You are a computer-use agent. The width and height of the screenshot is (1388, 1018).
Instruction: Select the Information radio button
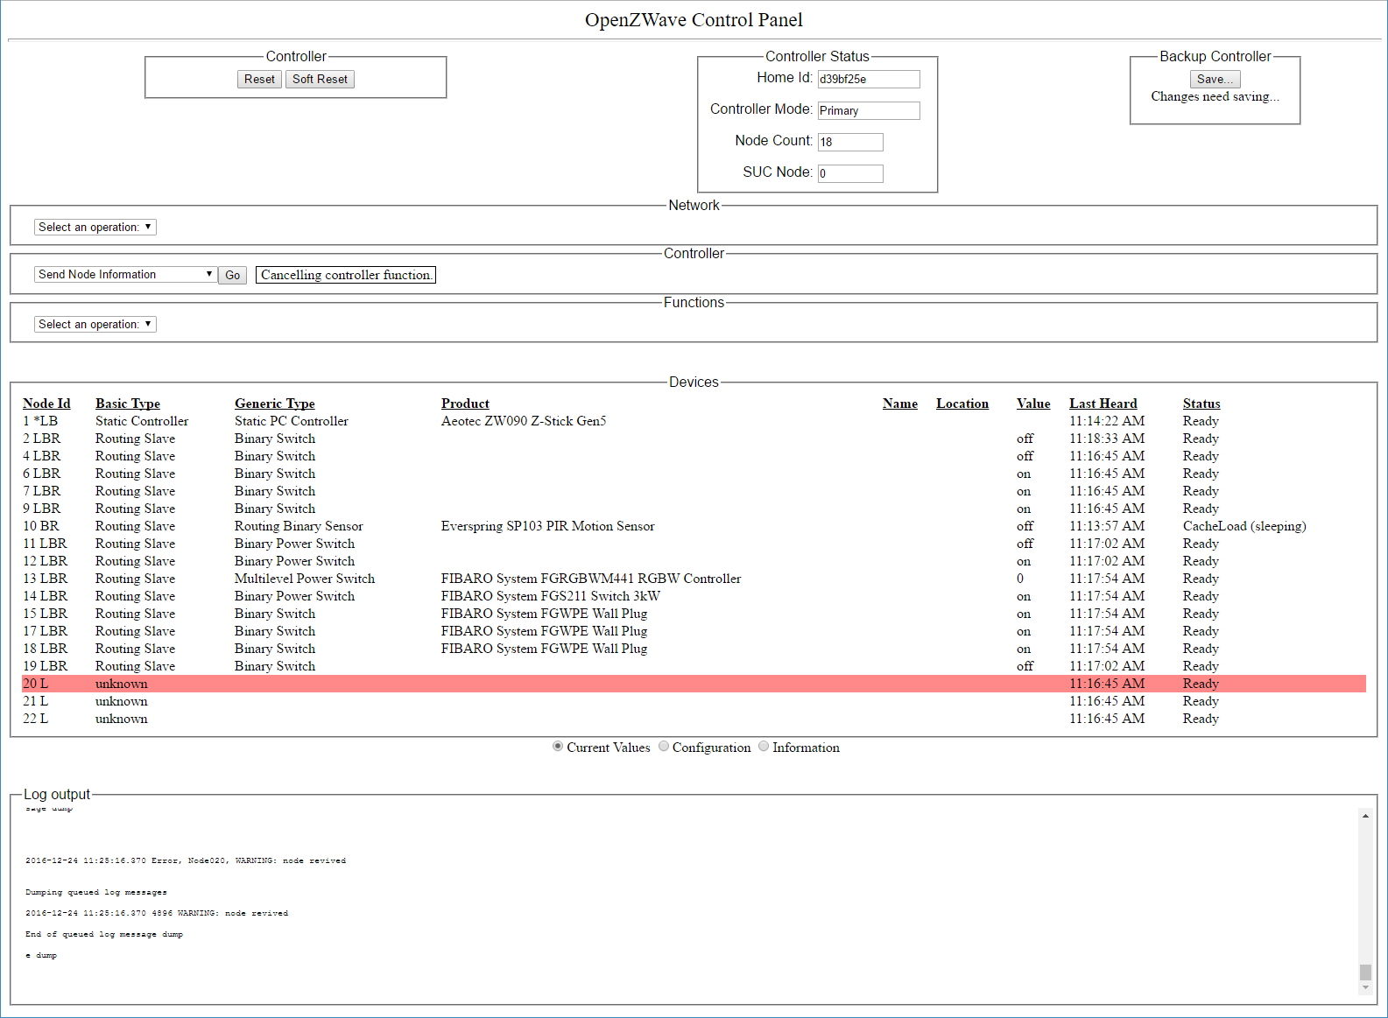point(764,747)
